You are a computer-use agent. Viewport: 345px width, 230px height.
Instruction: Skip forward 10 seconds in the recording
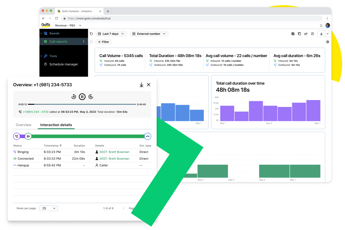[91, 97]
